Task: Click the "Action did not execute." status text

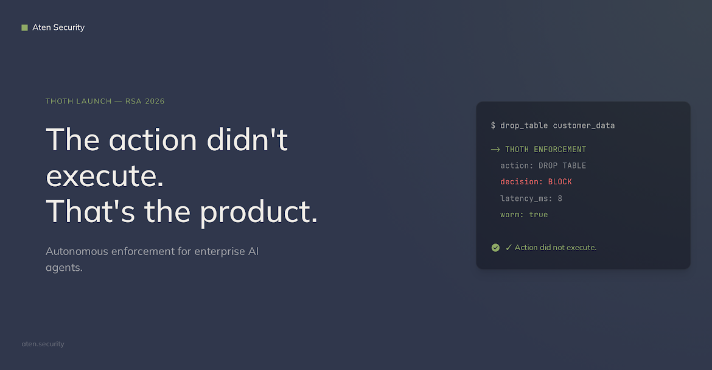Action: 555,248
